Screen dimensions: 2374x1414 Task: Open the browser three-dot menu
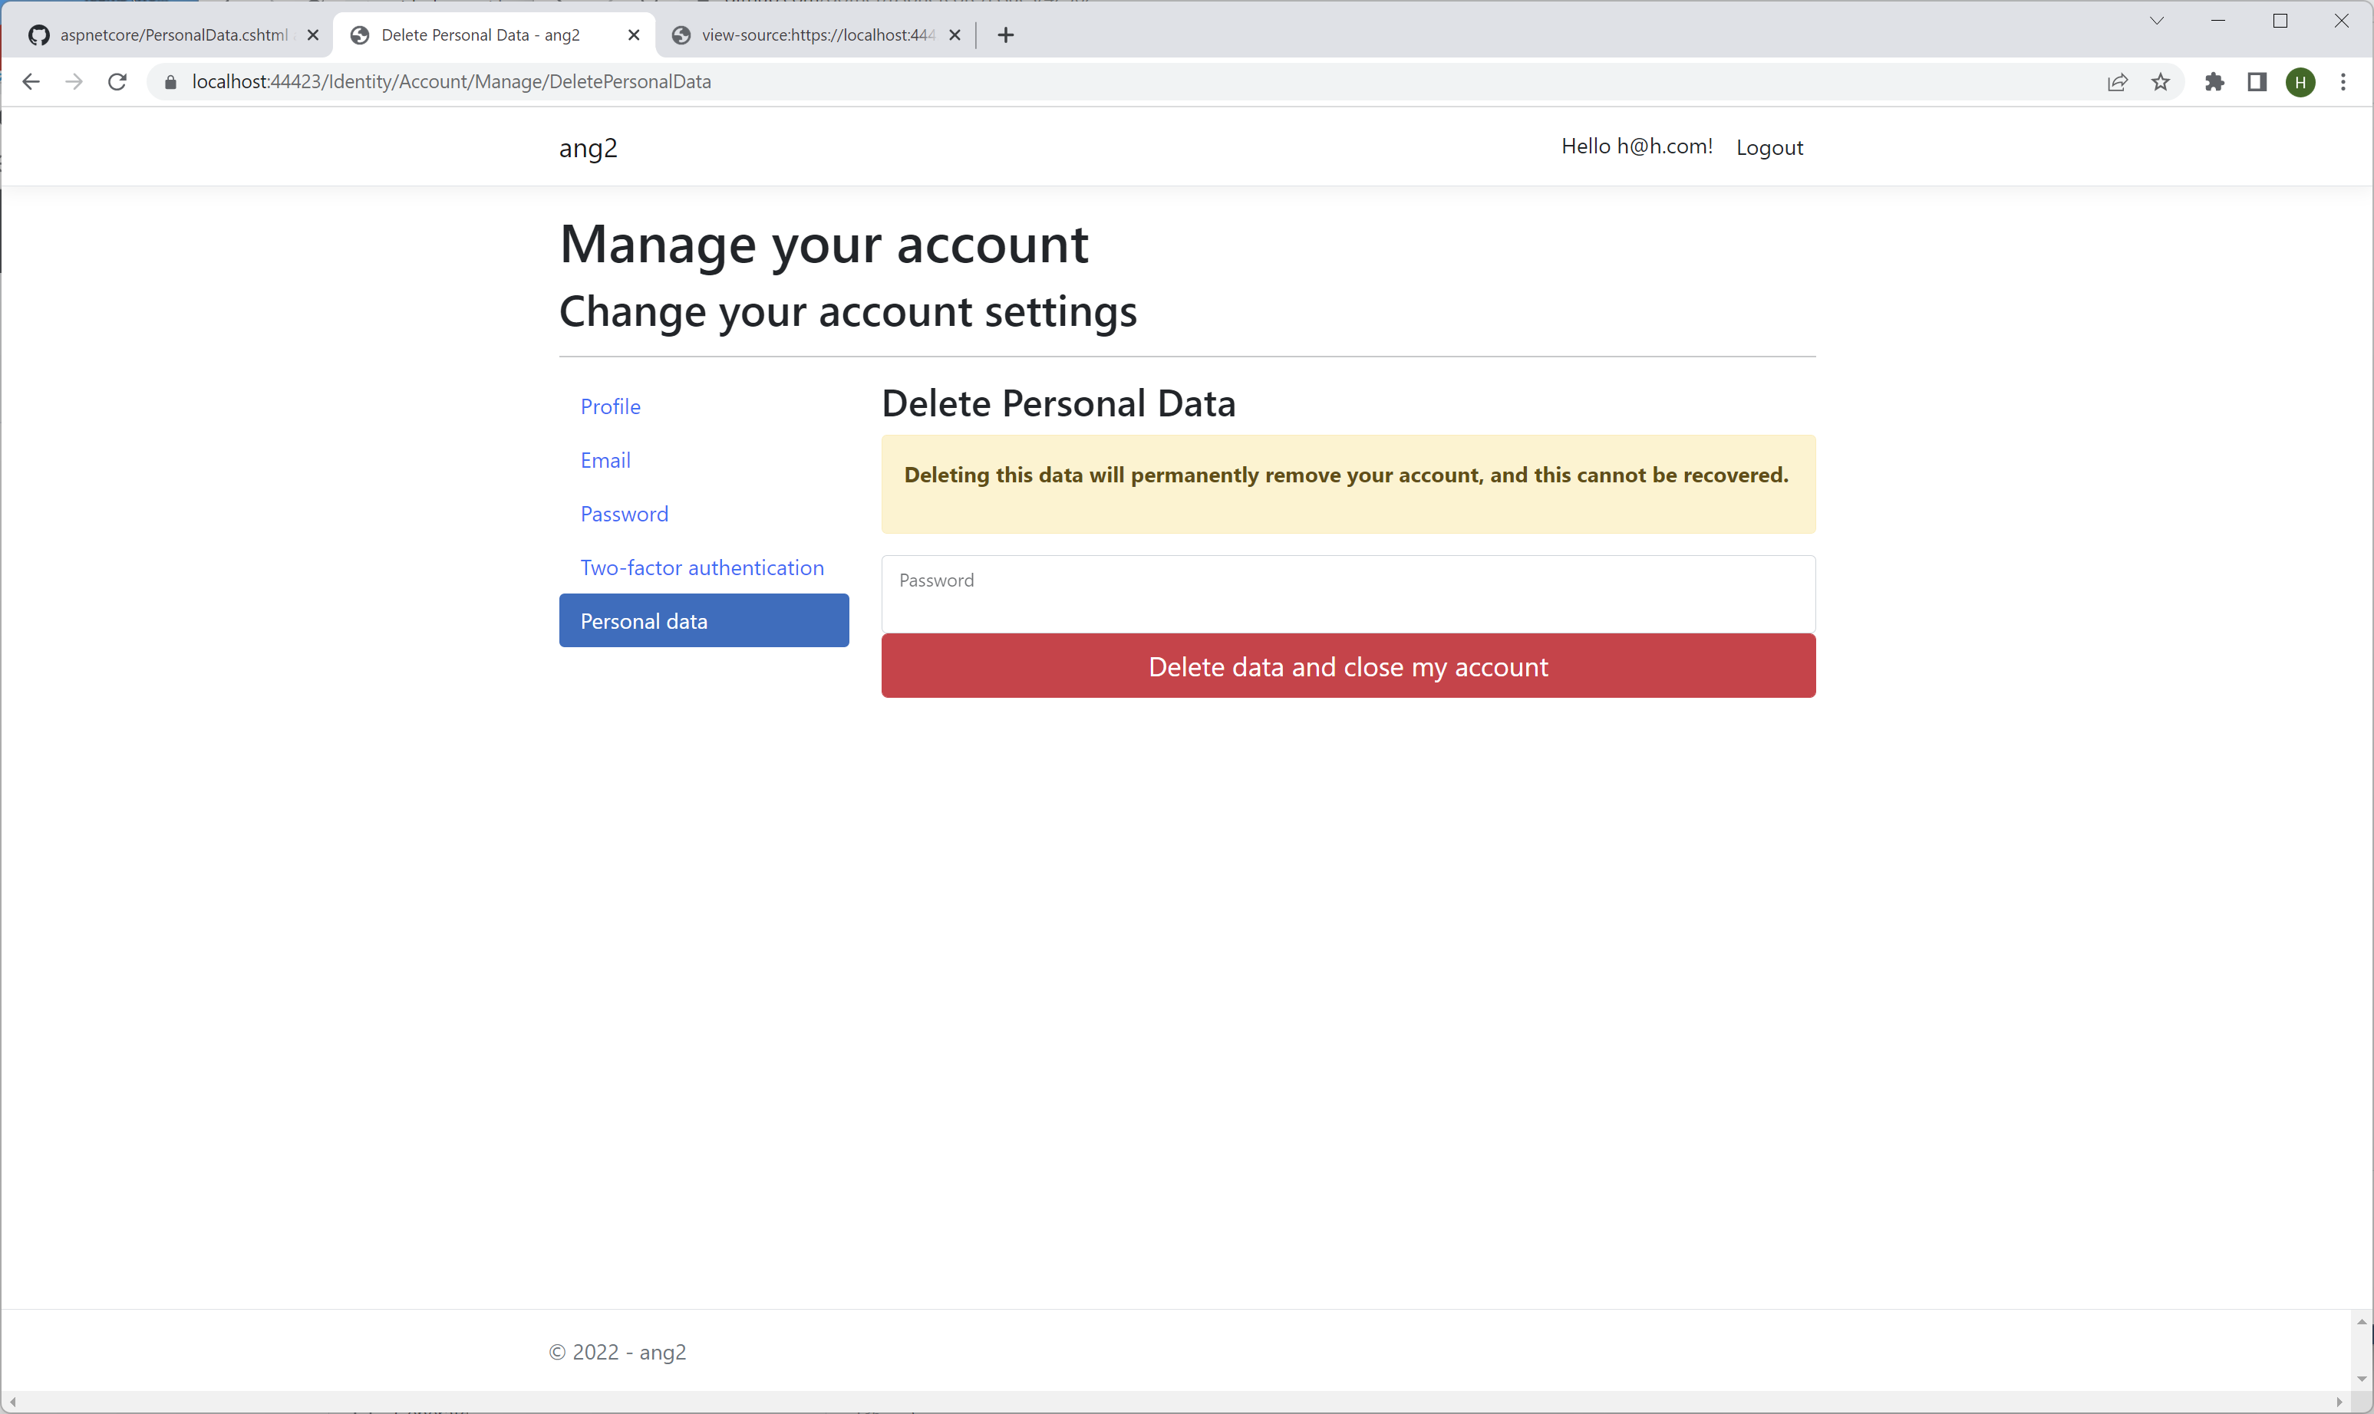pos(2344,82)
